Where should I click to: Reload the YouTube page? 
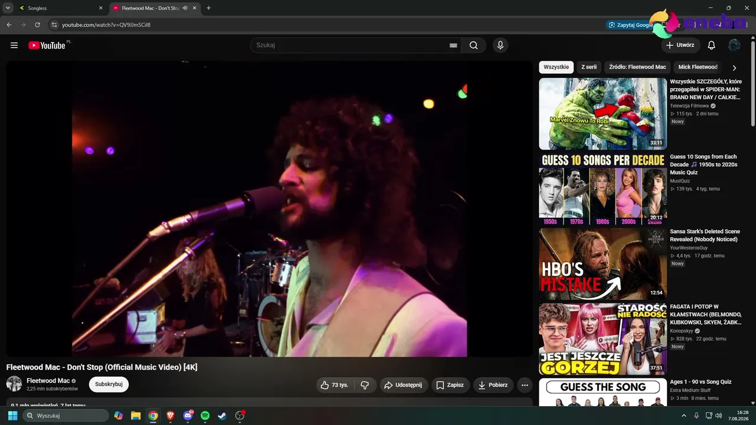point(37,25)
